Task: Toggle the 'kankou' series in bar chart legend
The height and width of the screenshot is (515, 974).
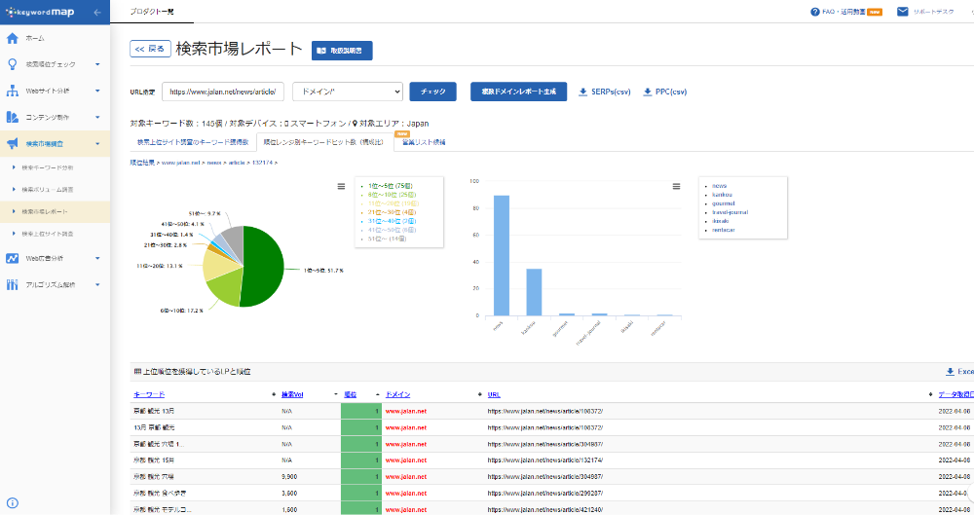Action: coord(722,194)
